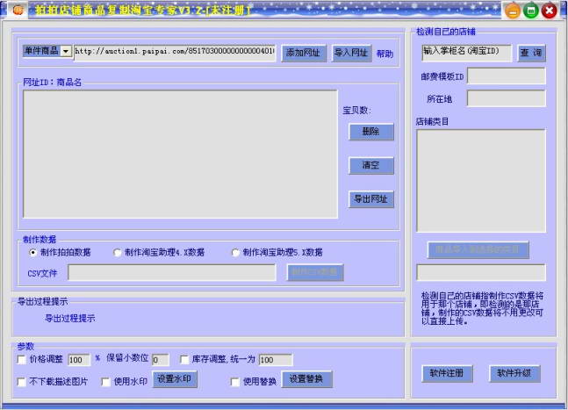Click the 查询 button
The width and height of the screenshot is (568, 410).
[531, 53]
